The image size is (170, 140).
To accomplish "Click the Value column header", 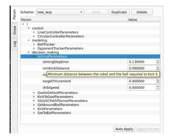I will pyautogui.click(x=144, y=20).
